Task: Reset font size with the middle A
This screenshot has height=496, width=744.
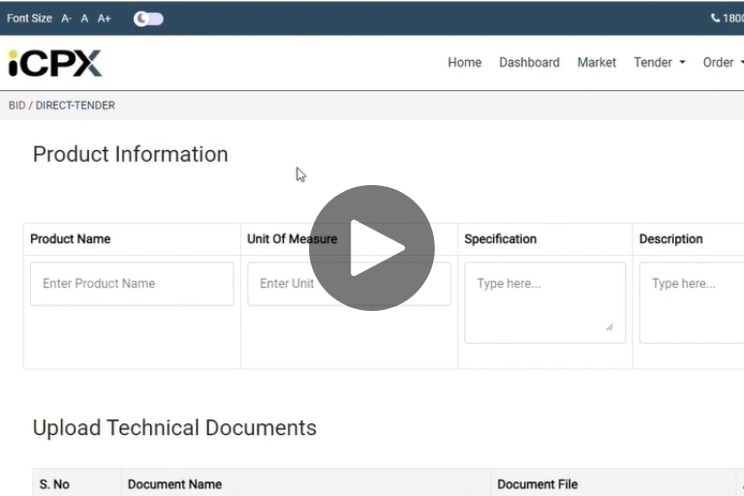Action: pyautogui.click(x=84, y=18)
